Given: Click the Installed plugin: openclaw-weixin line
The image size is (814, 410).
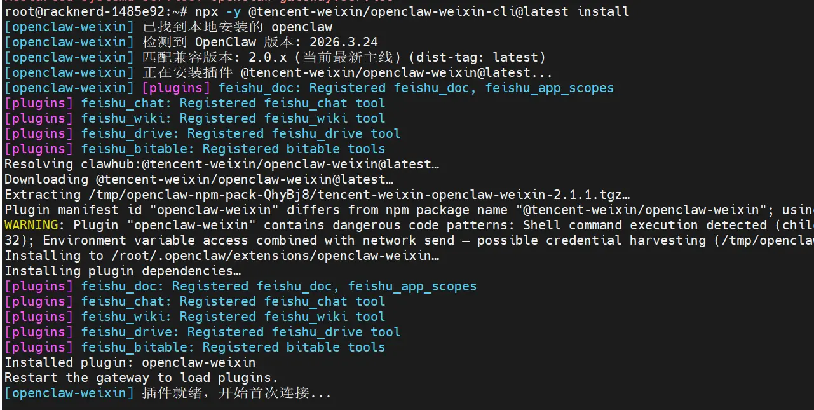Looking at the screenshot, I should click(x=130, y=362).
